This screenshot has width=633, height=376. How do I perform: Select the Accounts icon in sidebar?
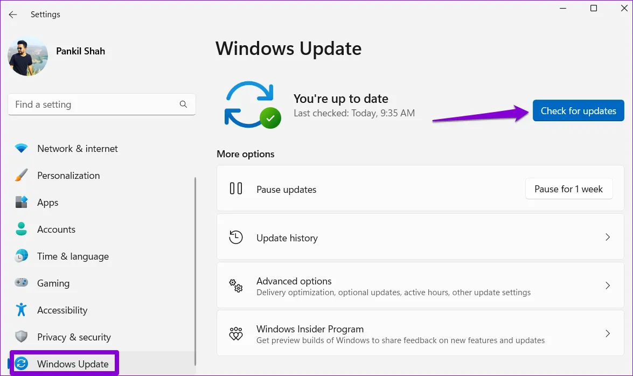click(x=20, y=229)
